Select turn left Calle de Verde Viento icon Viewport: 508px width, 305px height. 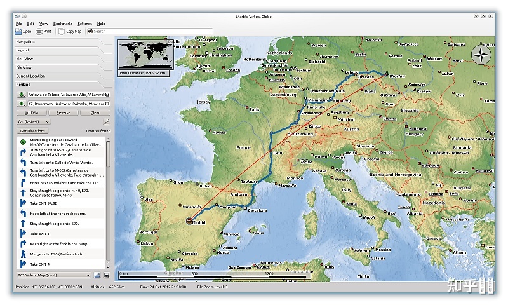[23, 163]
